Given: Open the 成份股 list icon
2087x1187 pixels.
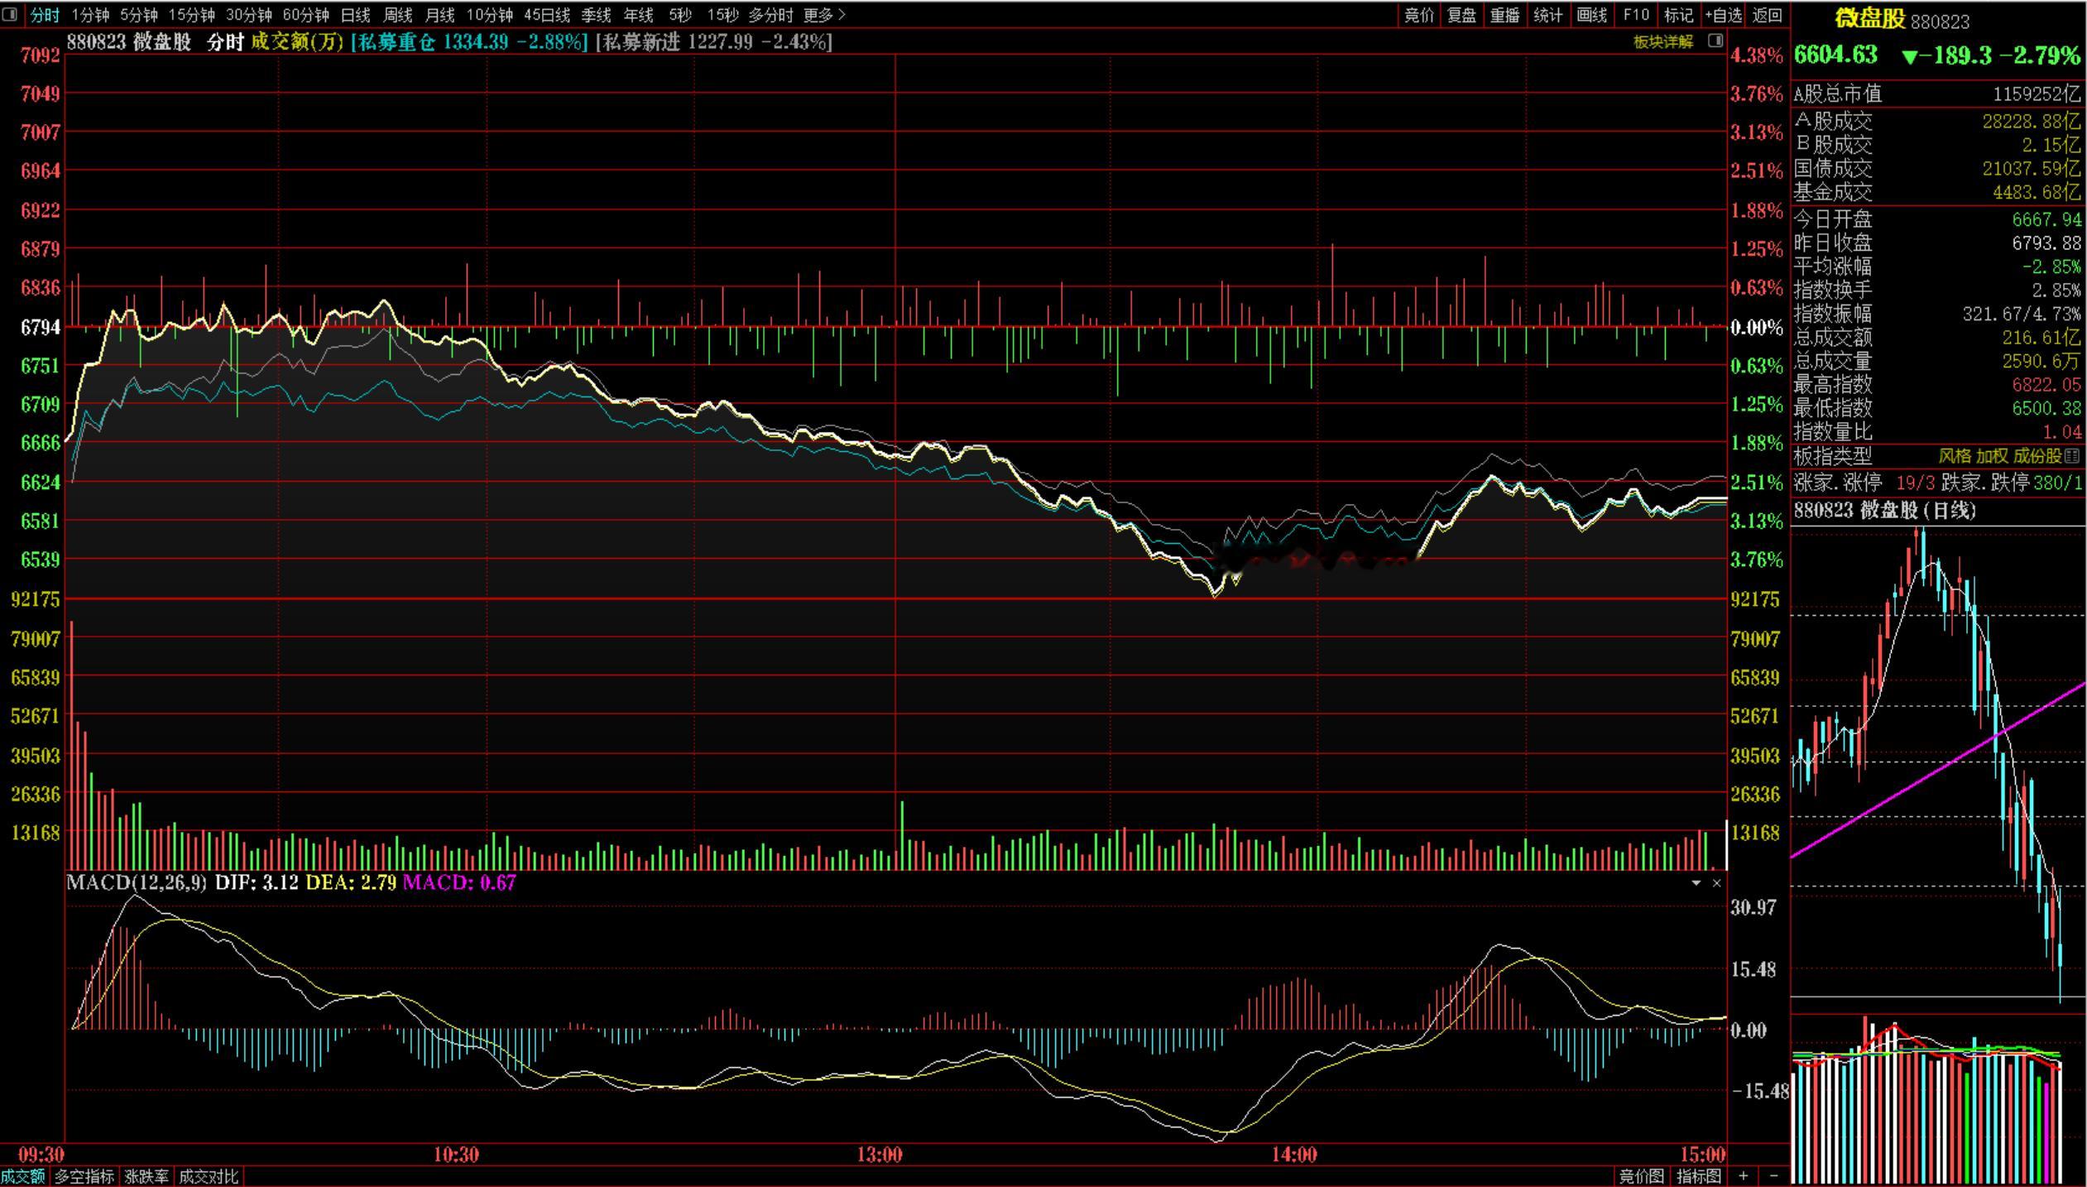Looking at the screenshot, I should pos(2072,455).
